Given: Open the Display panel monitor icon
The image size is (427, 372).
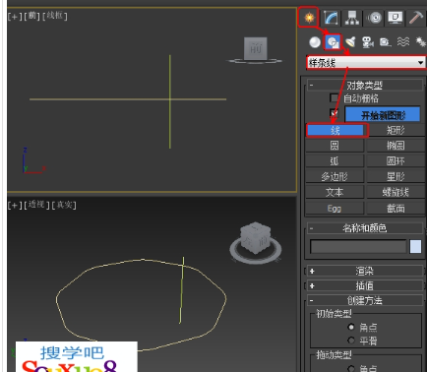Looking at the screenshot, I should pyautogui.click(x=396, y=18).
